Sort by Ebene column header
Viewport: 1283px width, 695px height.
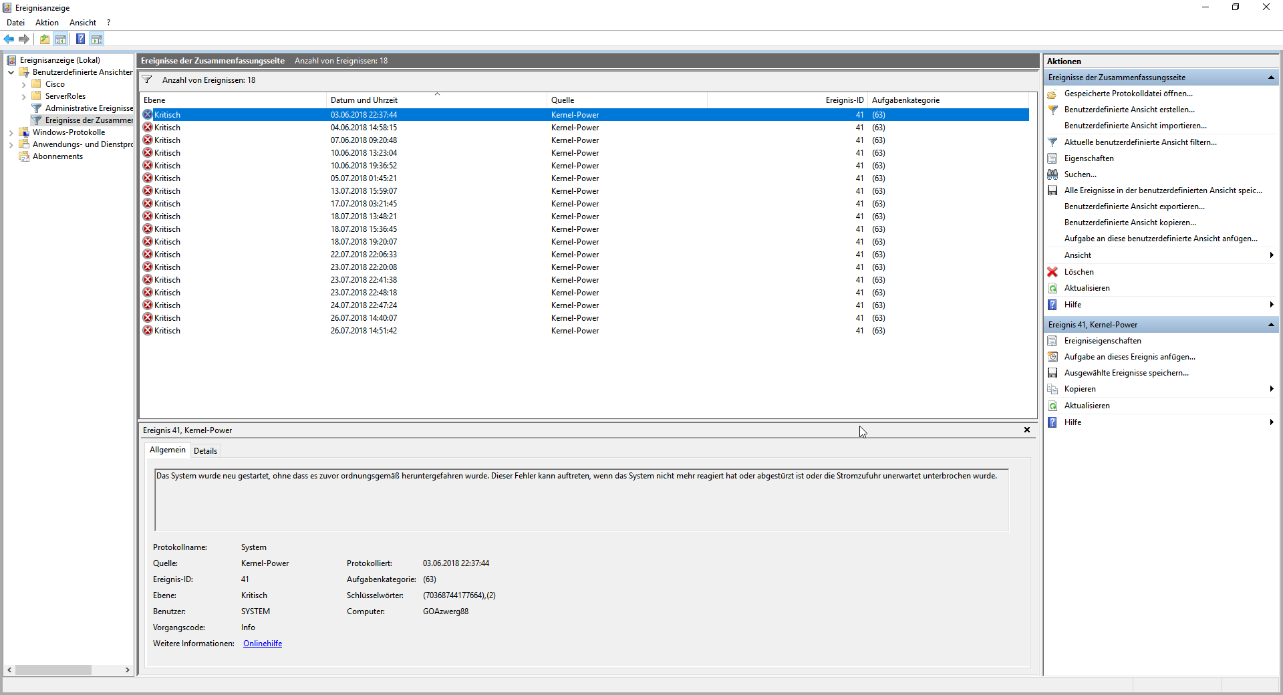pos(233,100)
